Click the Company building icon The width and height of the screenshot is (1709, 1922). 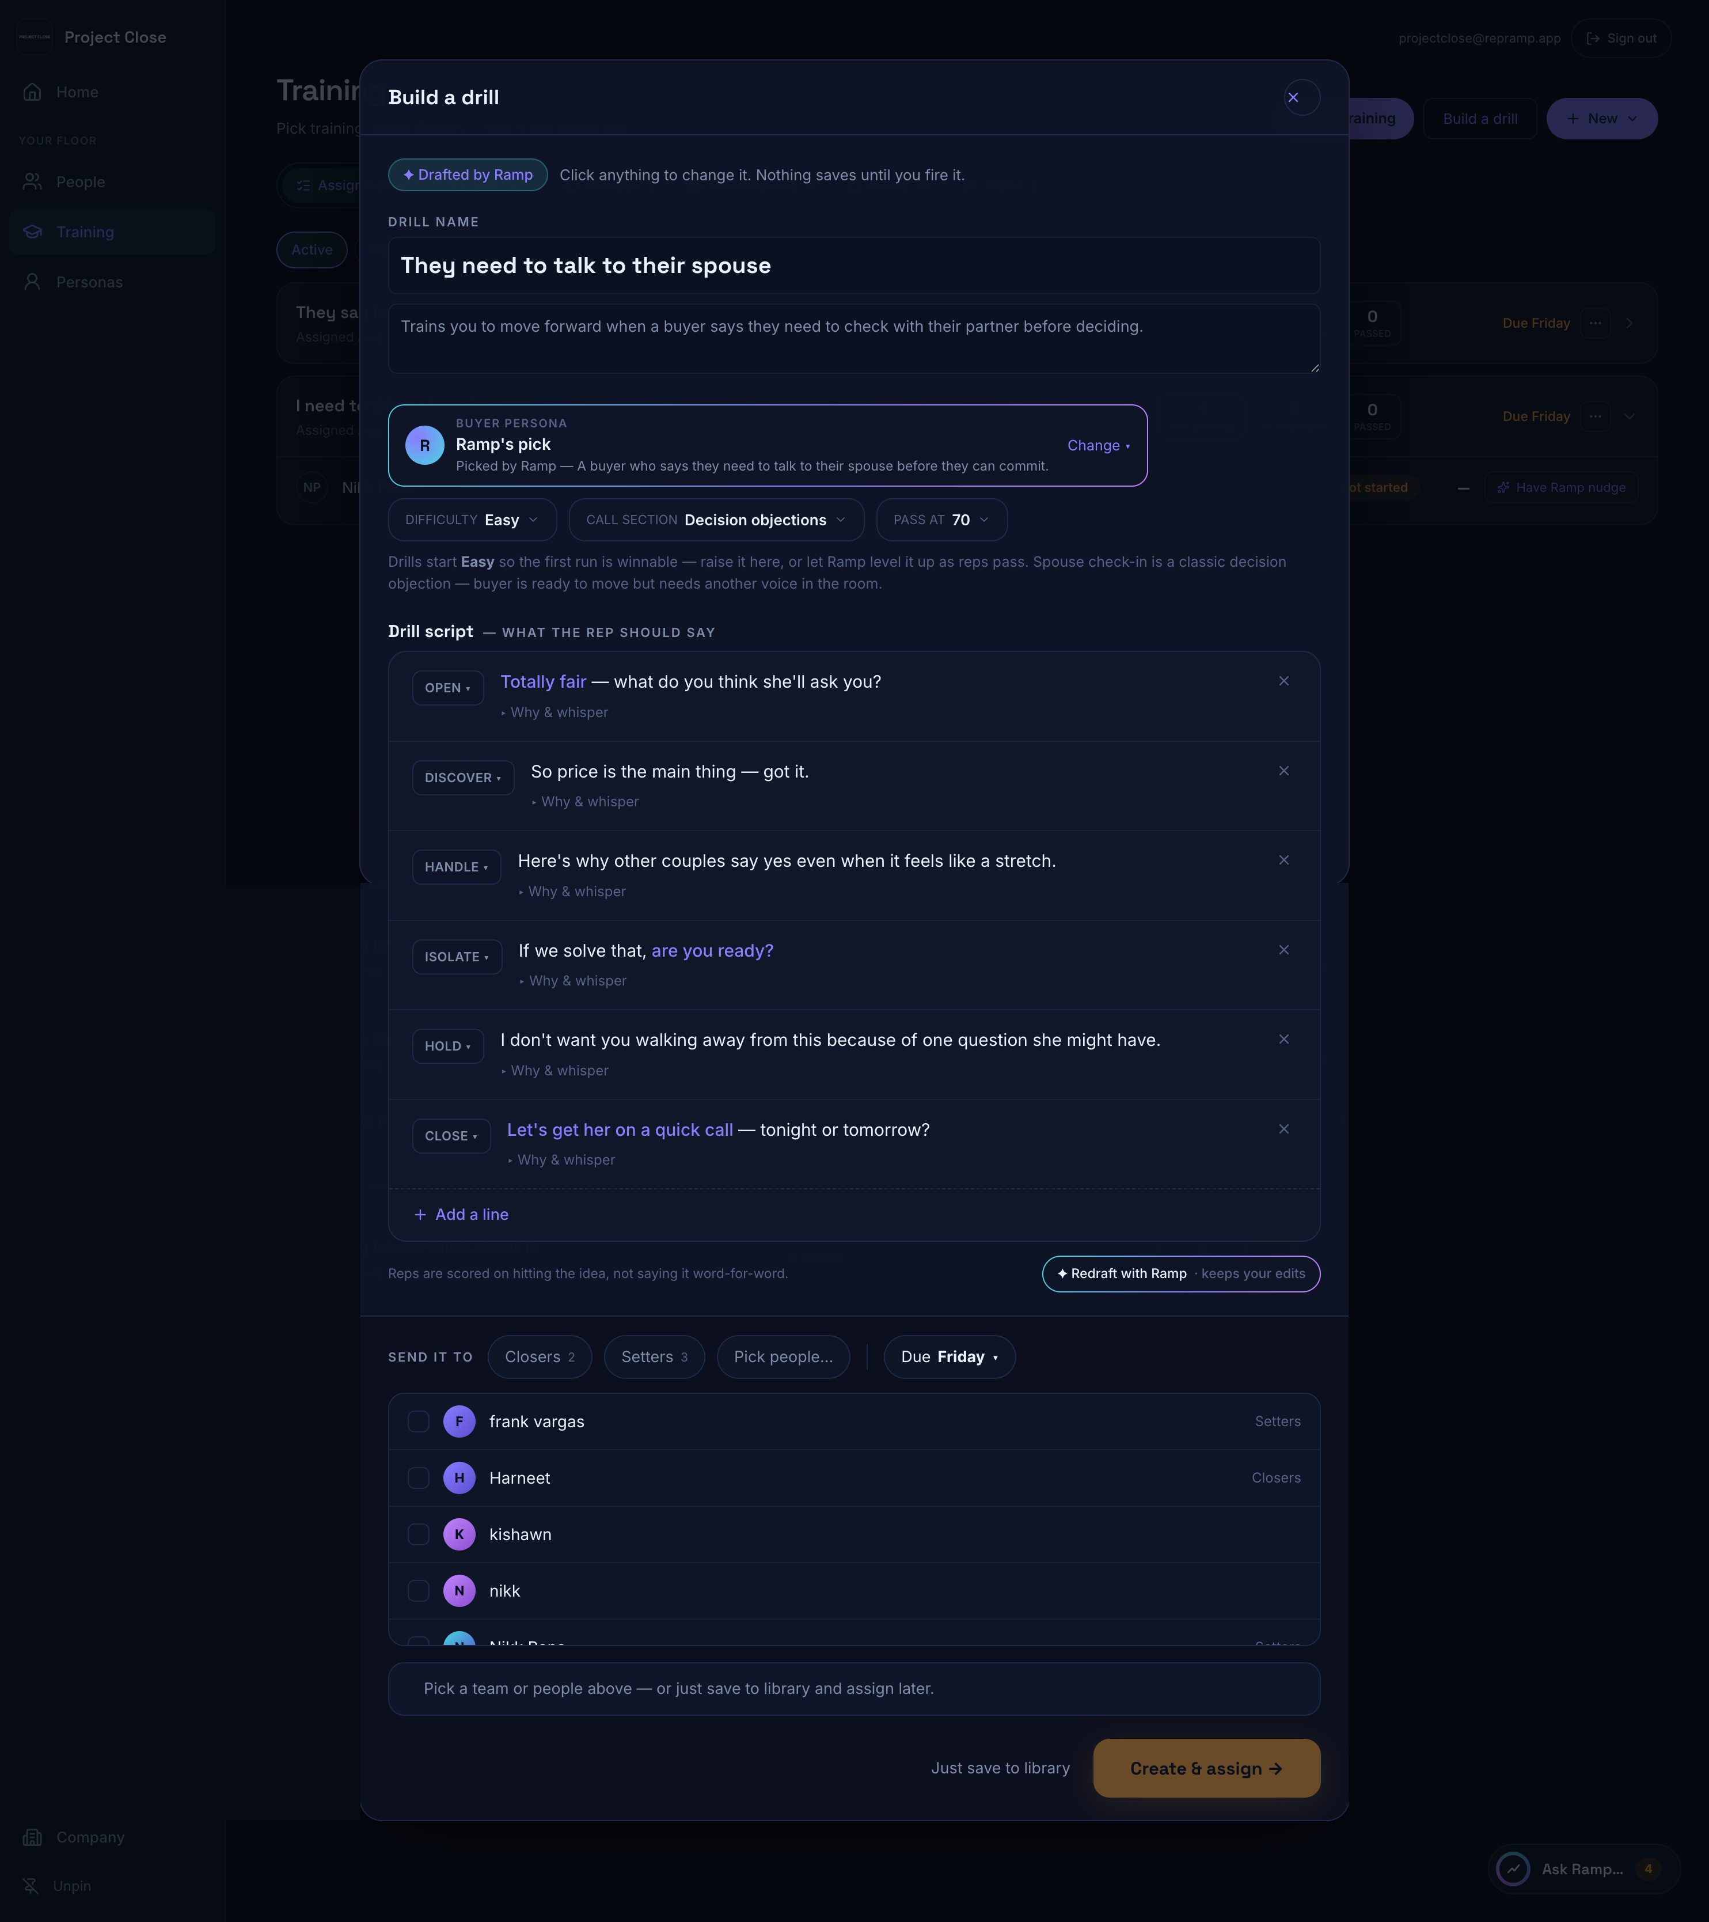coord(33,1837)
